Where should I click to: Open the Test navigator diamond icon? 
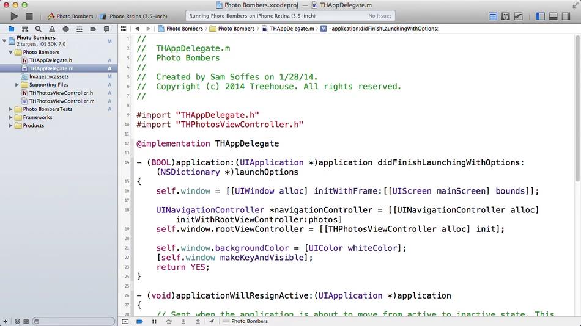[65, 29]
